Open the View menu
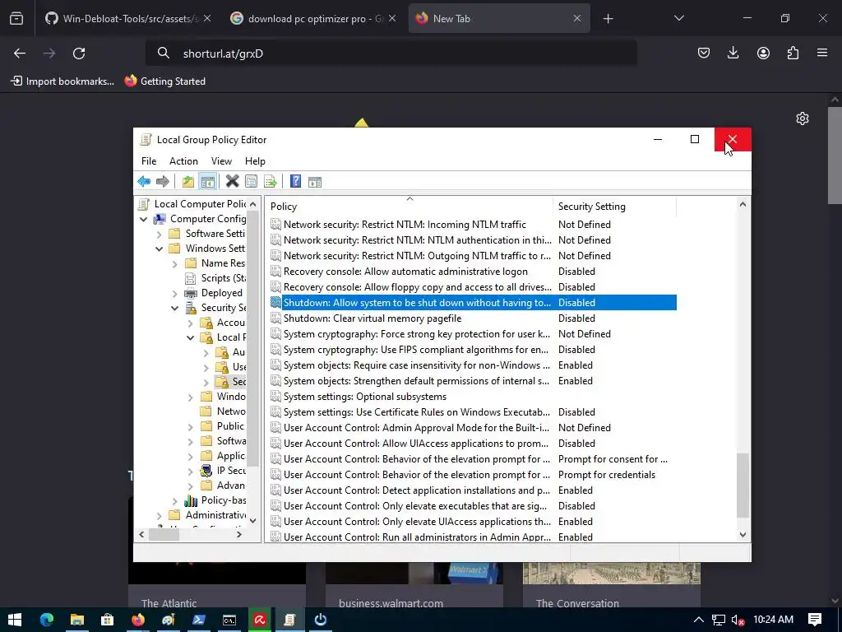The height and width of the screenshot is (632, 842). [221, 161]
